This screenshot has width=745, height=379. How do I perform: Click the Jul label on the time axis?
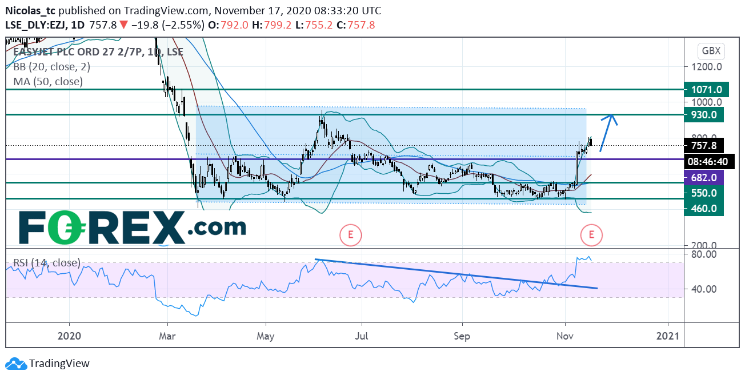[x=361, y=336]
